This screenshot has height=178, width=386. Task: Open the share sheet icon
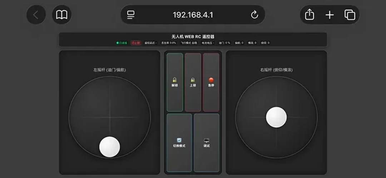310,15
